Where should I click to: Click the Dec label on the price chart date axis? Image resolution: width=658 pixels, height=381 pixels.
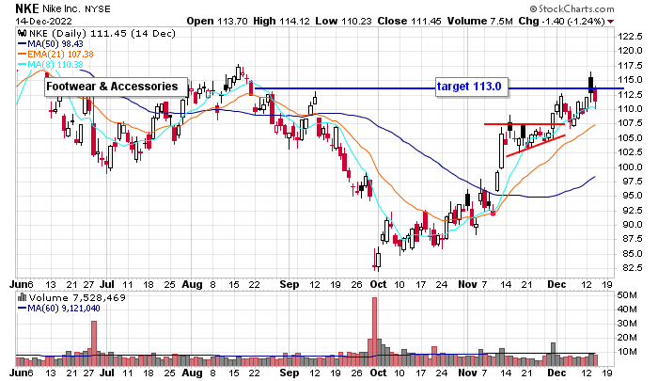(556, 284)
